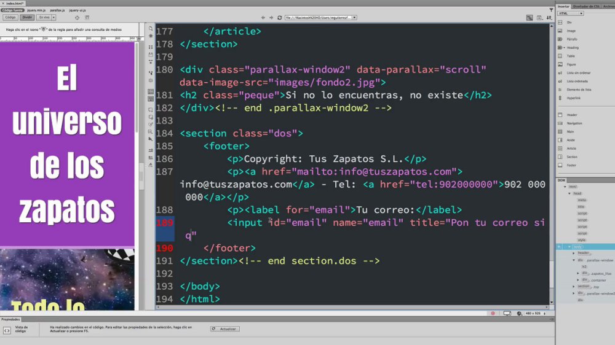This screenshot has height=345, width=615.
Task: Click the file address input field
Action: (318, 18)
